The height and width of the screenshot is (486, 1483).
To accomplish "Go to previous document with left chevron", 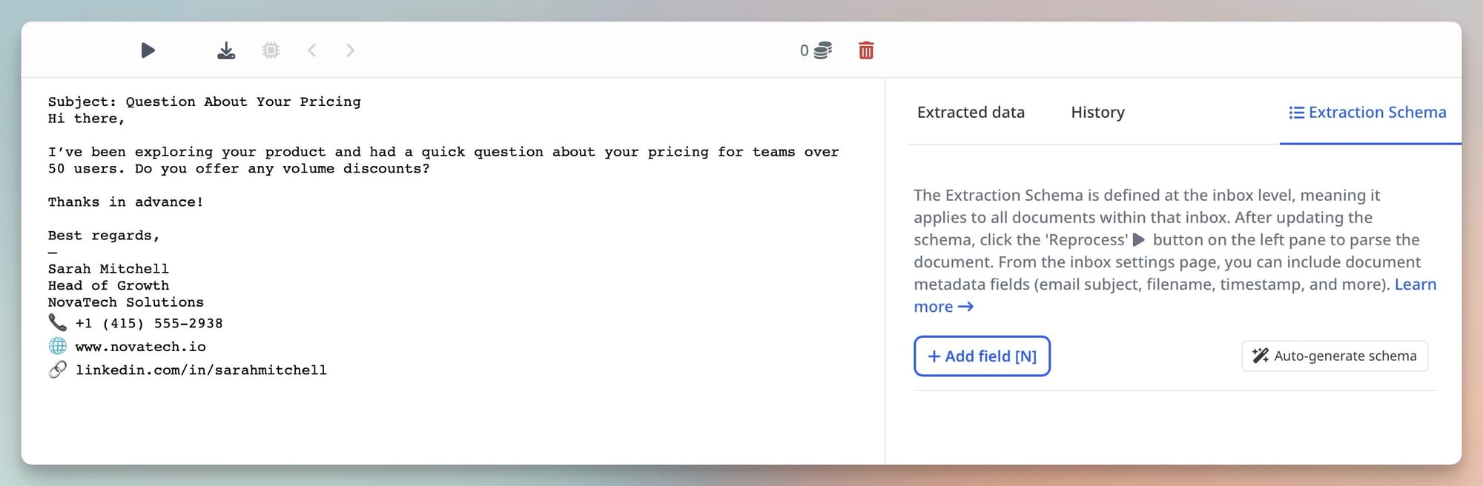I will pyautogui.click(x=312, y=50).
